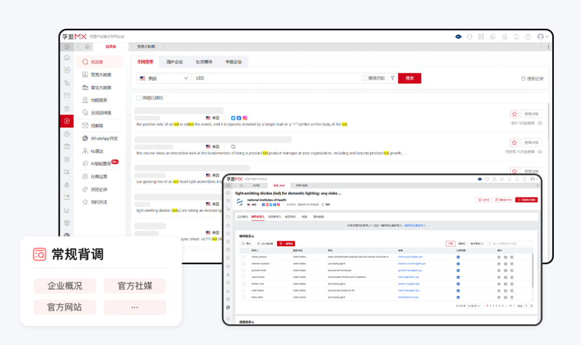581x345 pixels.
Task: Click the 企业概况 button in the 常规背调 card
Action: [64, 286]
